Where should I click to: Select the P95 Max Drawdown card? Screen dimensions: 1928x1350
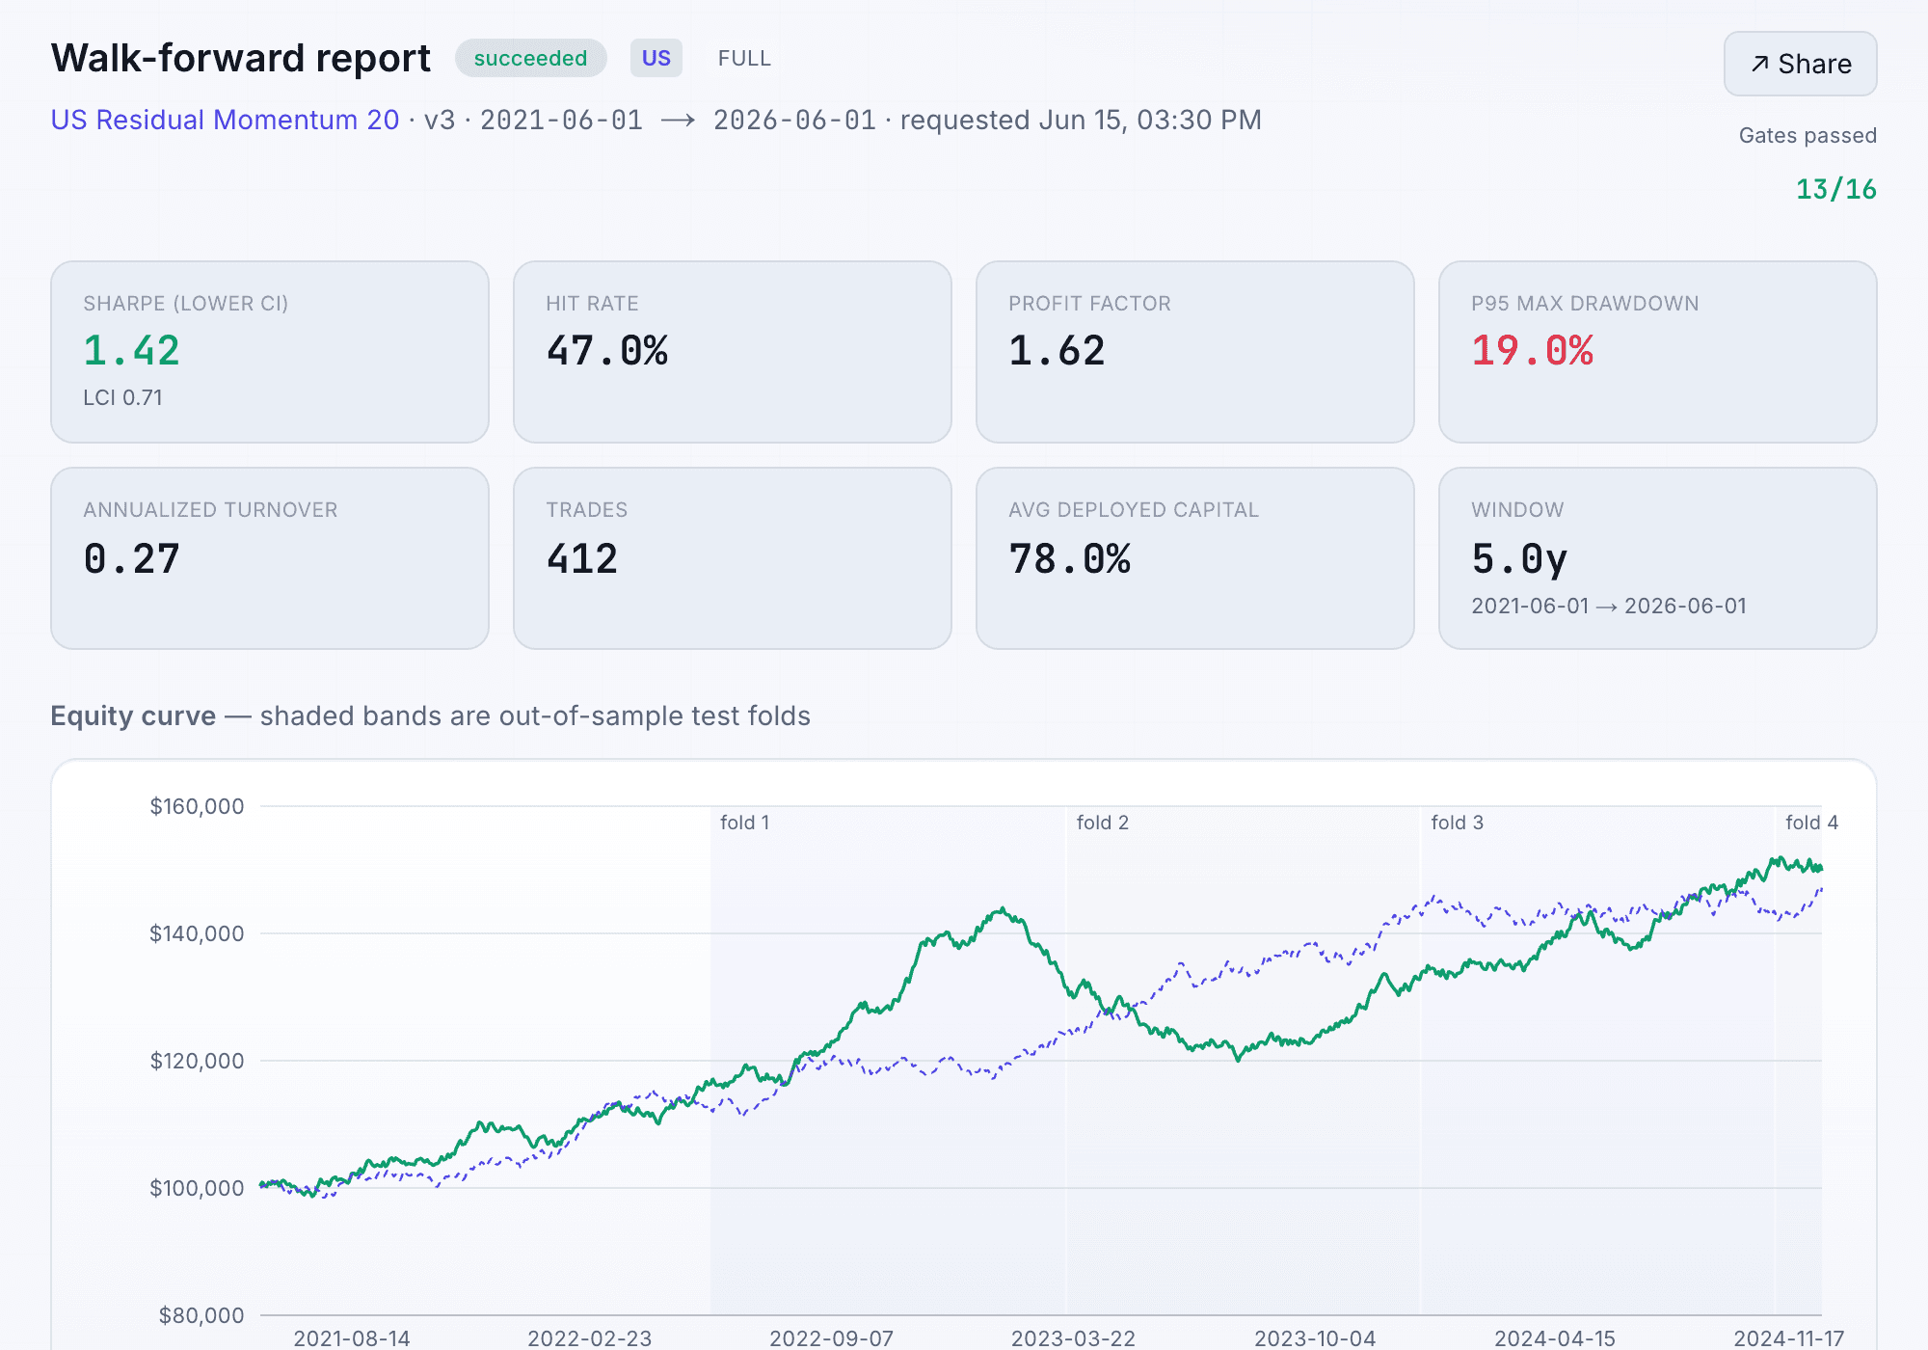click(x=1658, y=352)
